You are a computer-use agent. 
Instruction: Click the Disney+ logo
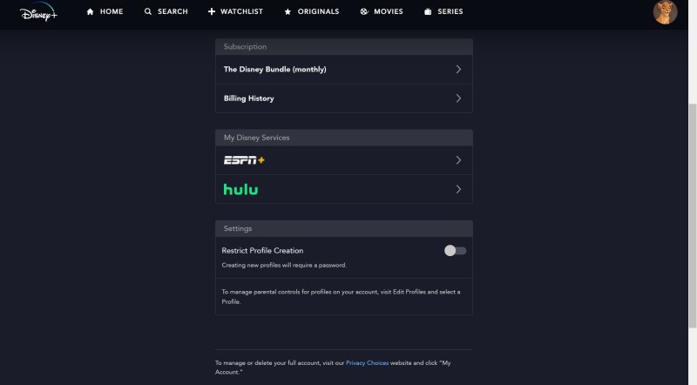[x=38, y=12]
